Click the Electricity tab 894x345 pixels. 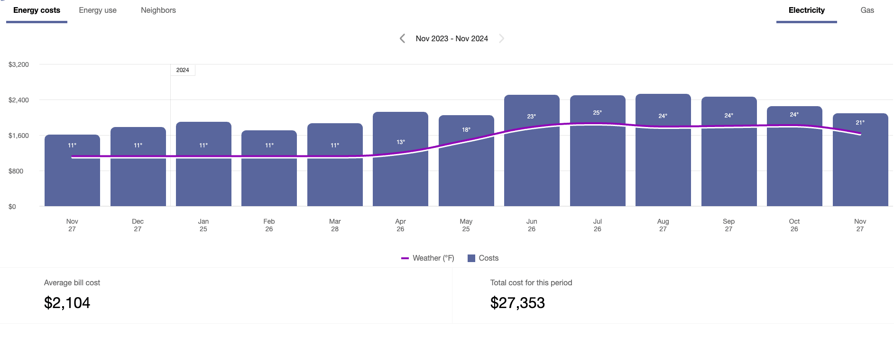click(x=806, y=10)
